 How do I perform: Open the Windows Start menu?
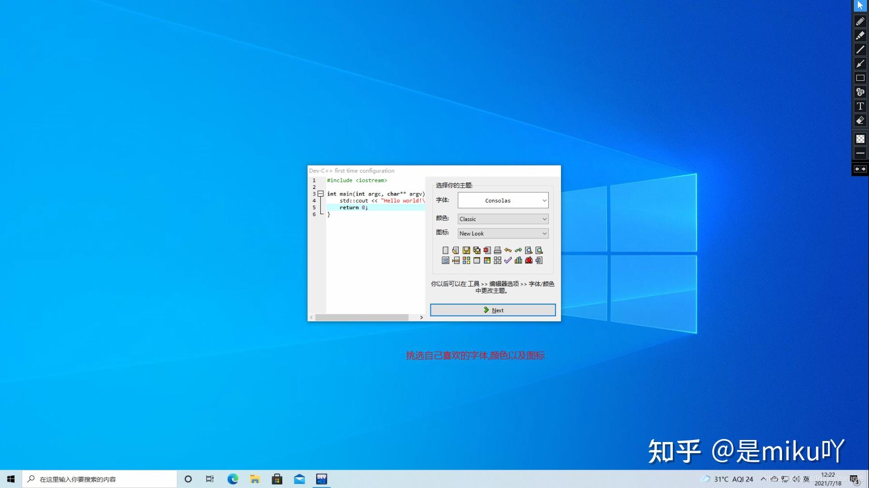10,478
